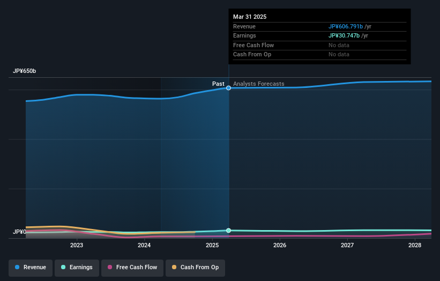440x281 pixels.
Task: Toggle the Revenue legend series
Action: coord(31,268)
